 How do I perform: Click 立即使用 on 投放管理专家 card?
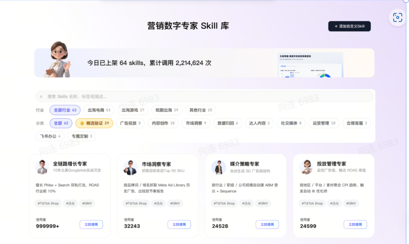(355, 224)
